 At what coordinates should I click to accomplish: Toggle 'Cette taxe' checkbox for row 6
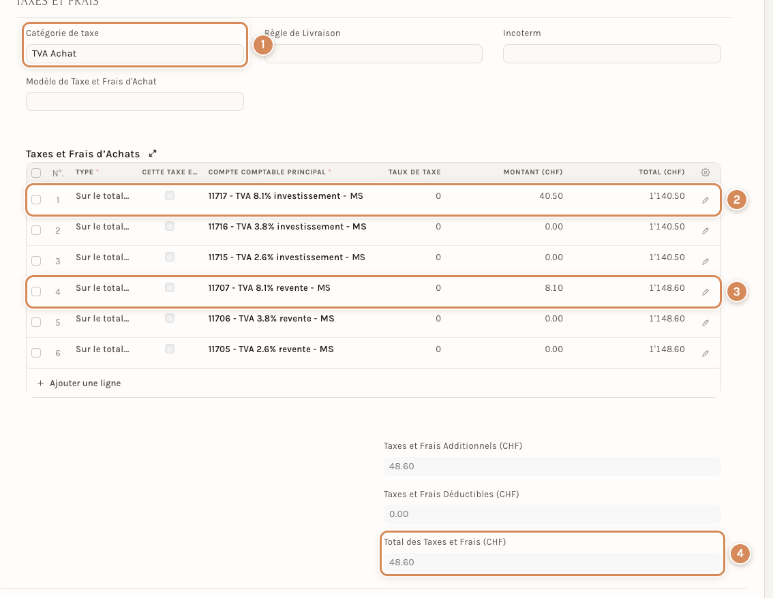point(170,349)
